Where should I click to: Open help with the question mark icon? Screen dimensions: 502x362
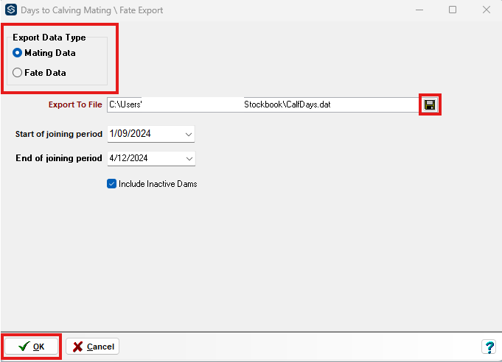click(x=488, y=347)
